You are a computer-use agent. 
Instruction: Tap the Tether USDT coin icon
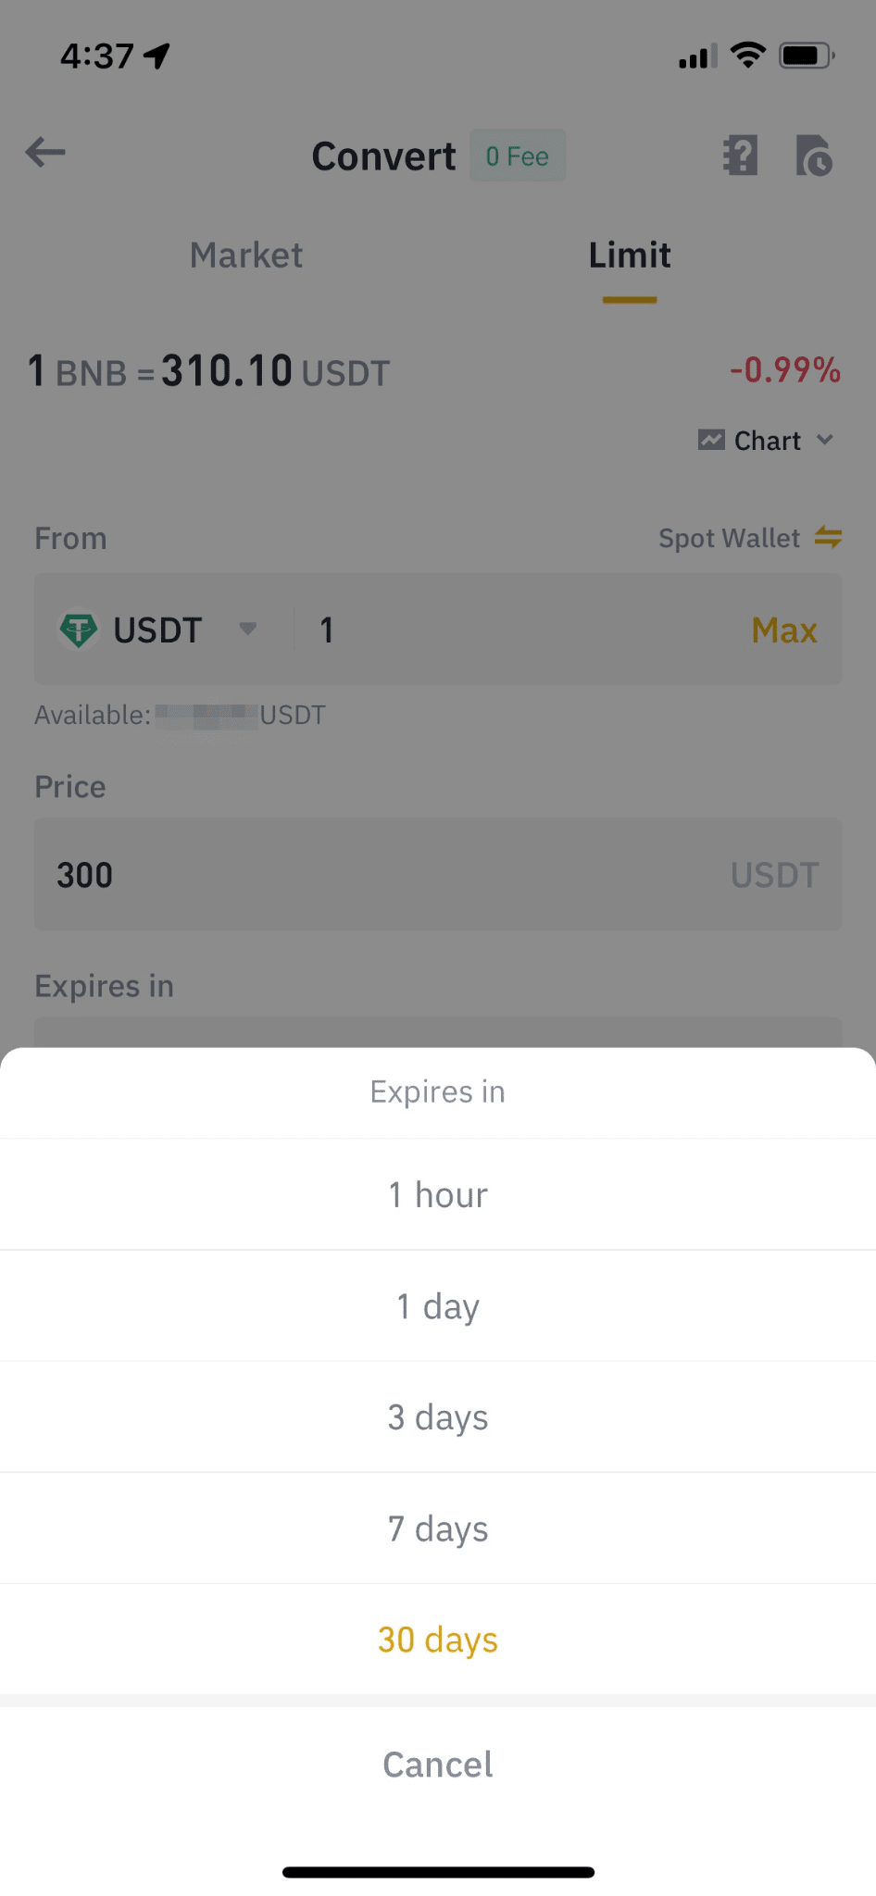pos(79,630)
